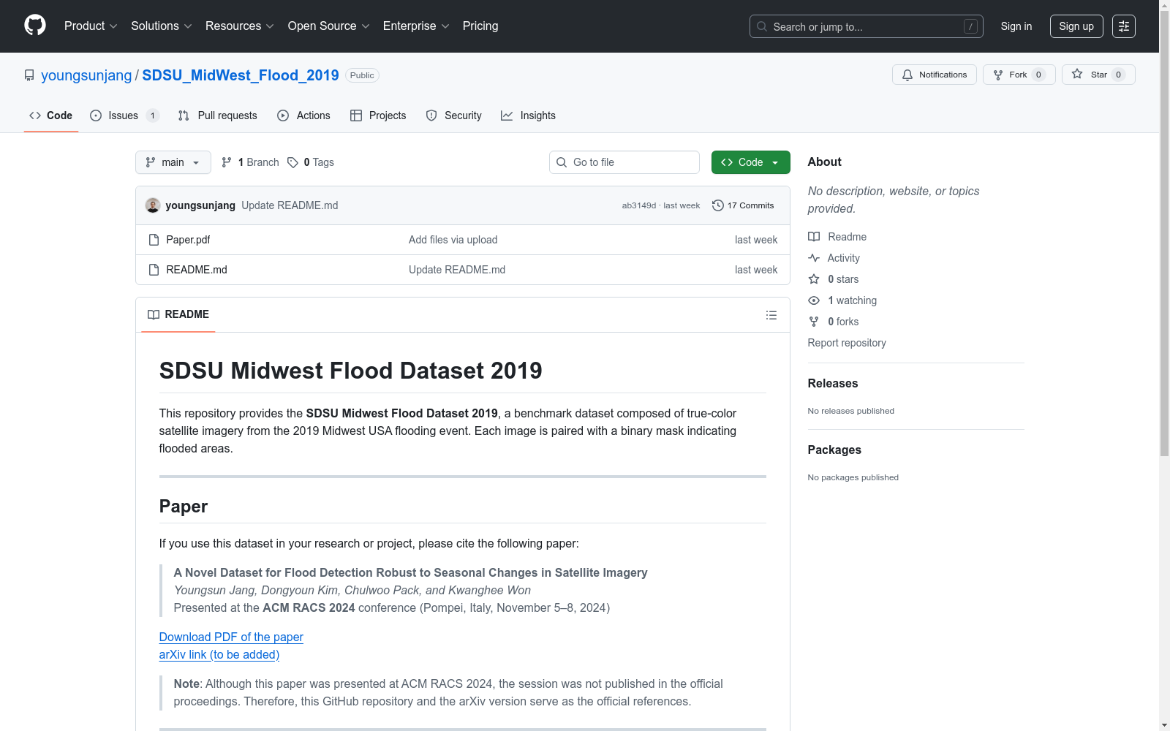Open the Projects tab
The width and height of the screenshot is (1170, 731).
(378, 115)
